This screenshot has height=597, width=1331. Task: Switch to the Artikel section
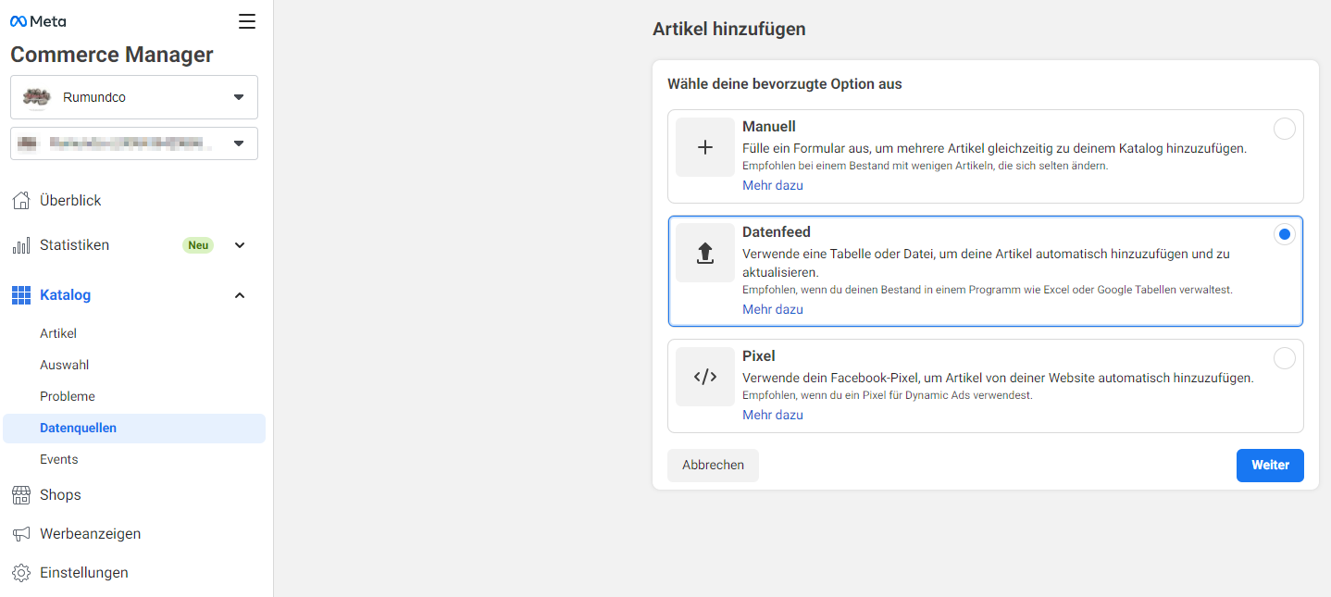pyautogui.click(x=59, y=332)
